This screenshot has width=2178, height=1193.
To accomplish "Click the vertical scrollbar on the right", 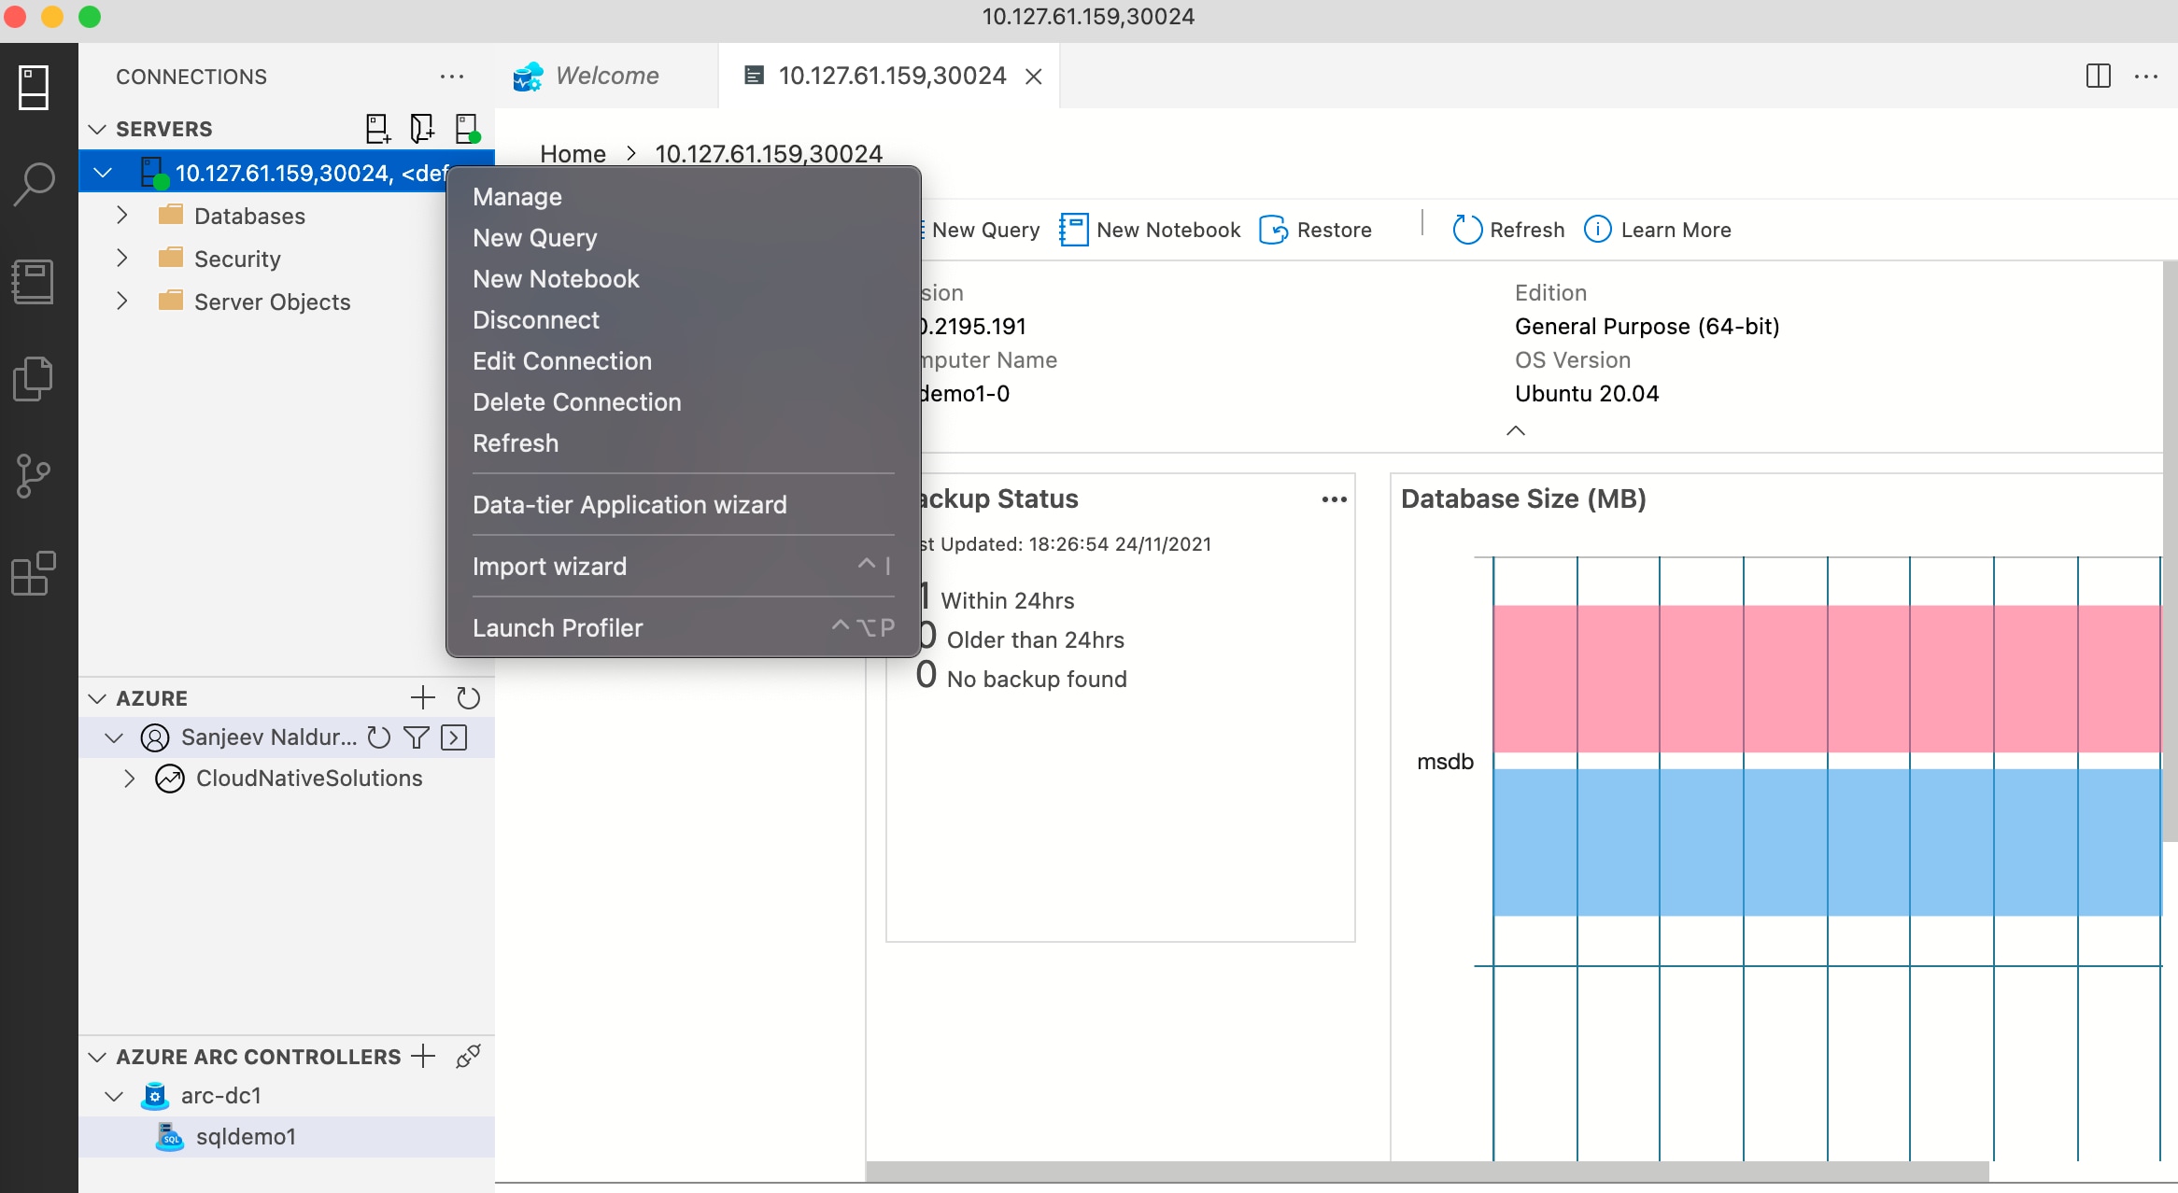I will [x=2170, y=551].
